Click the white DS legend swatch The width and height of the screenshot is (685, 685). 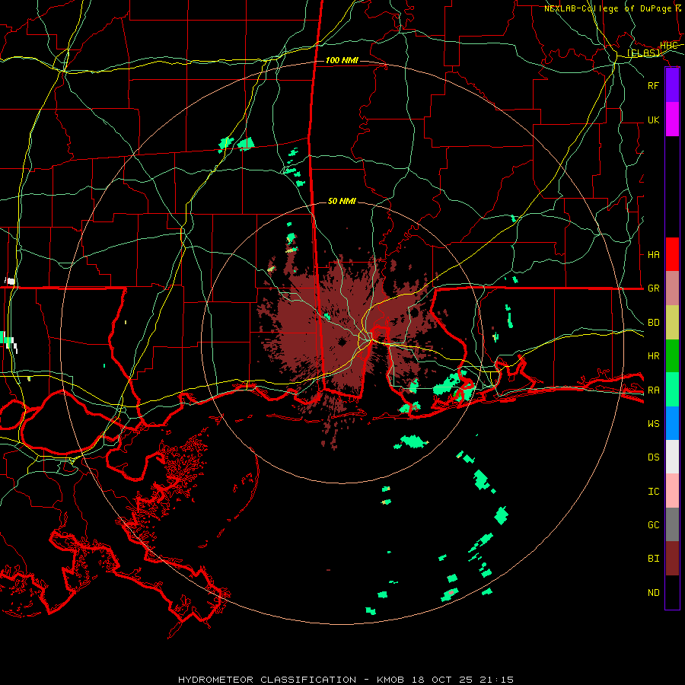672,457
